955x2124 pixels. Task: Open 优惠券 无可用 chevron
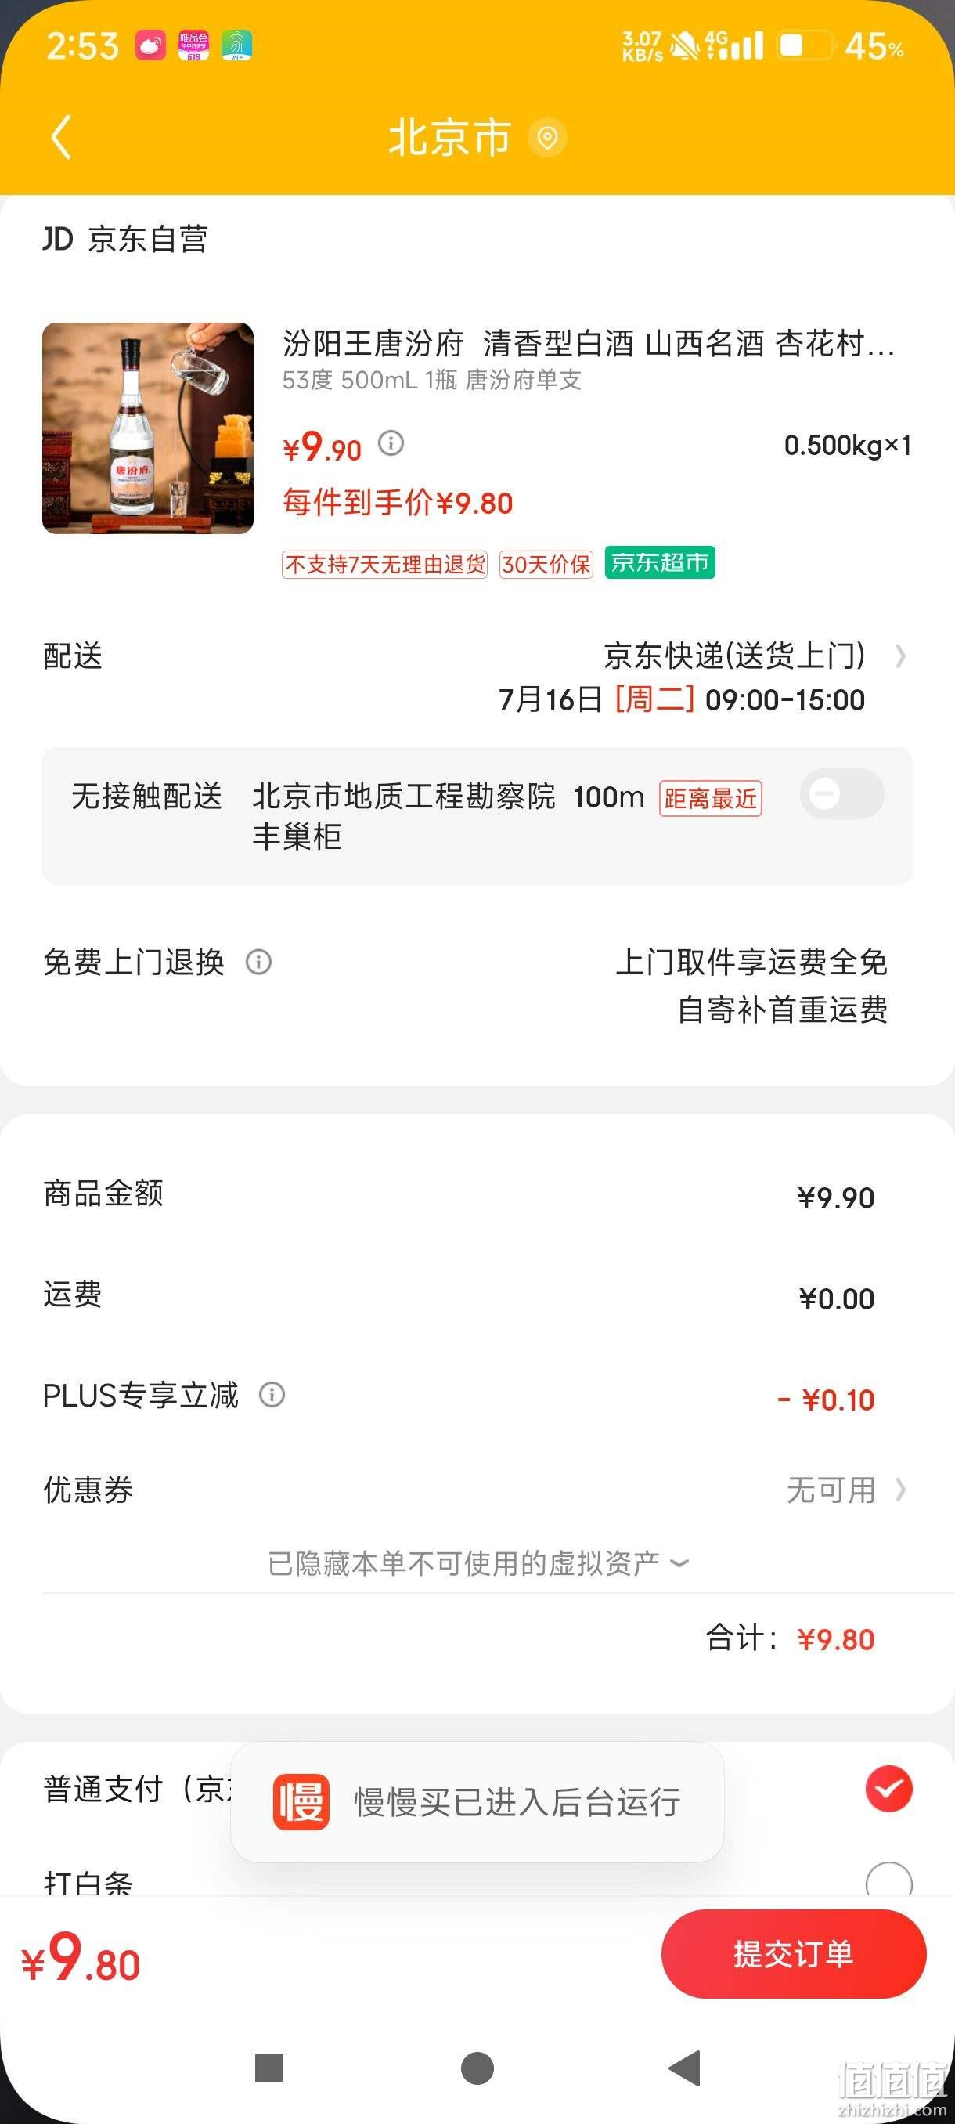(x=901, y=1490)
